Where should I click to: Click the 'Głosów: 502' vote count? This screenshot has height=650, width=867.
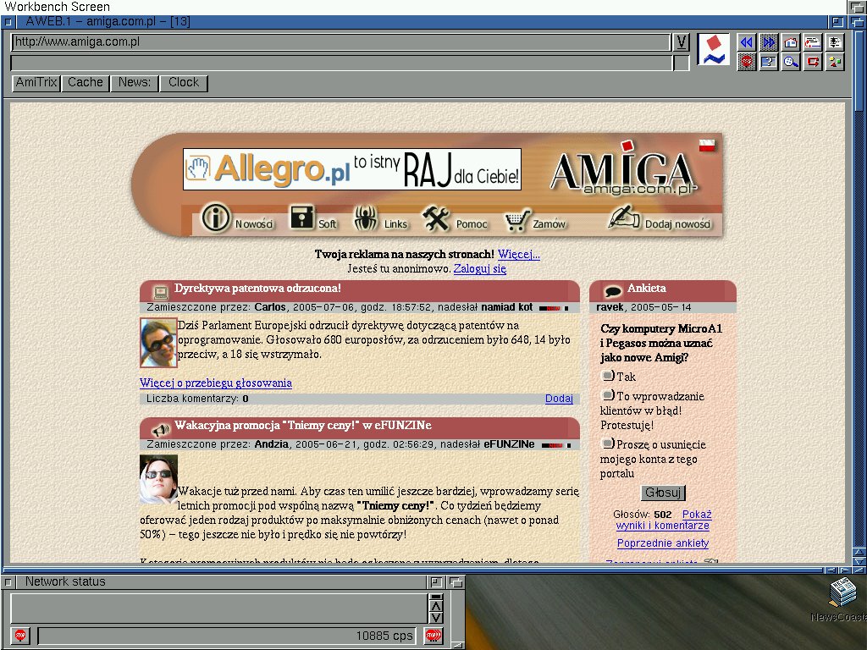coord(642,514)
